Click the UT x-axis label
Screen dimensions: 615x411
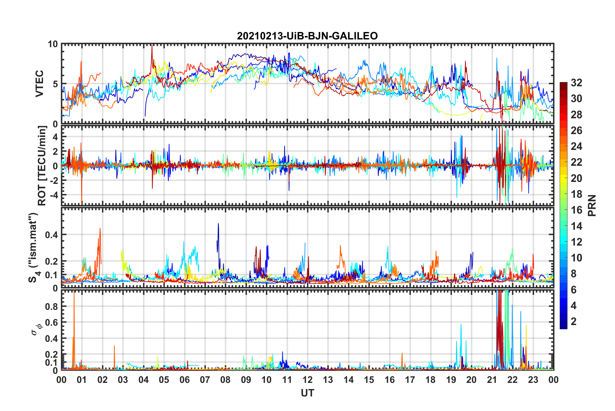[x=307, y=393]
